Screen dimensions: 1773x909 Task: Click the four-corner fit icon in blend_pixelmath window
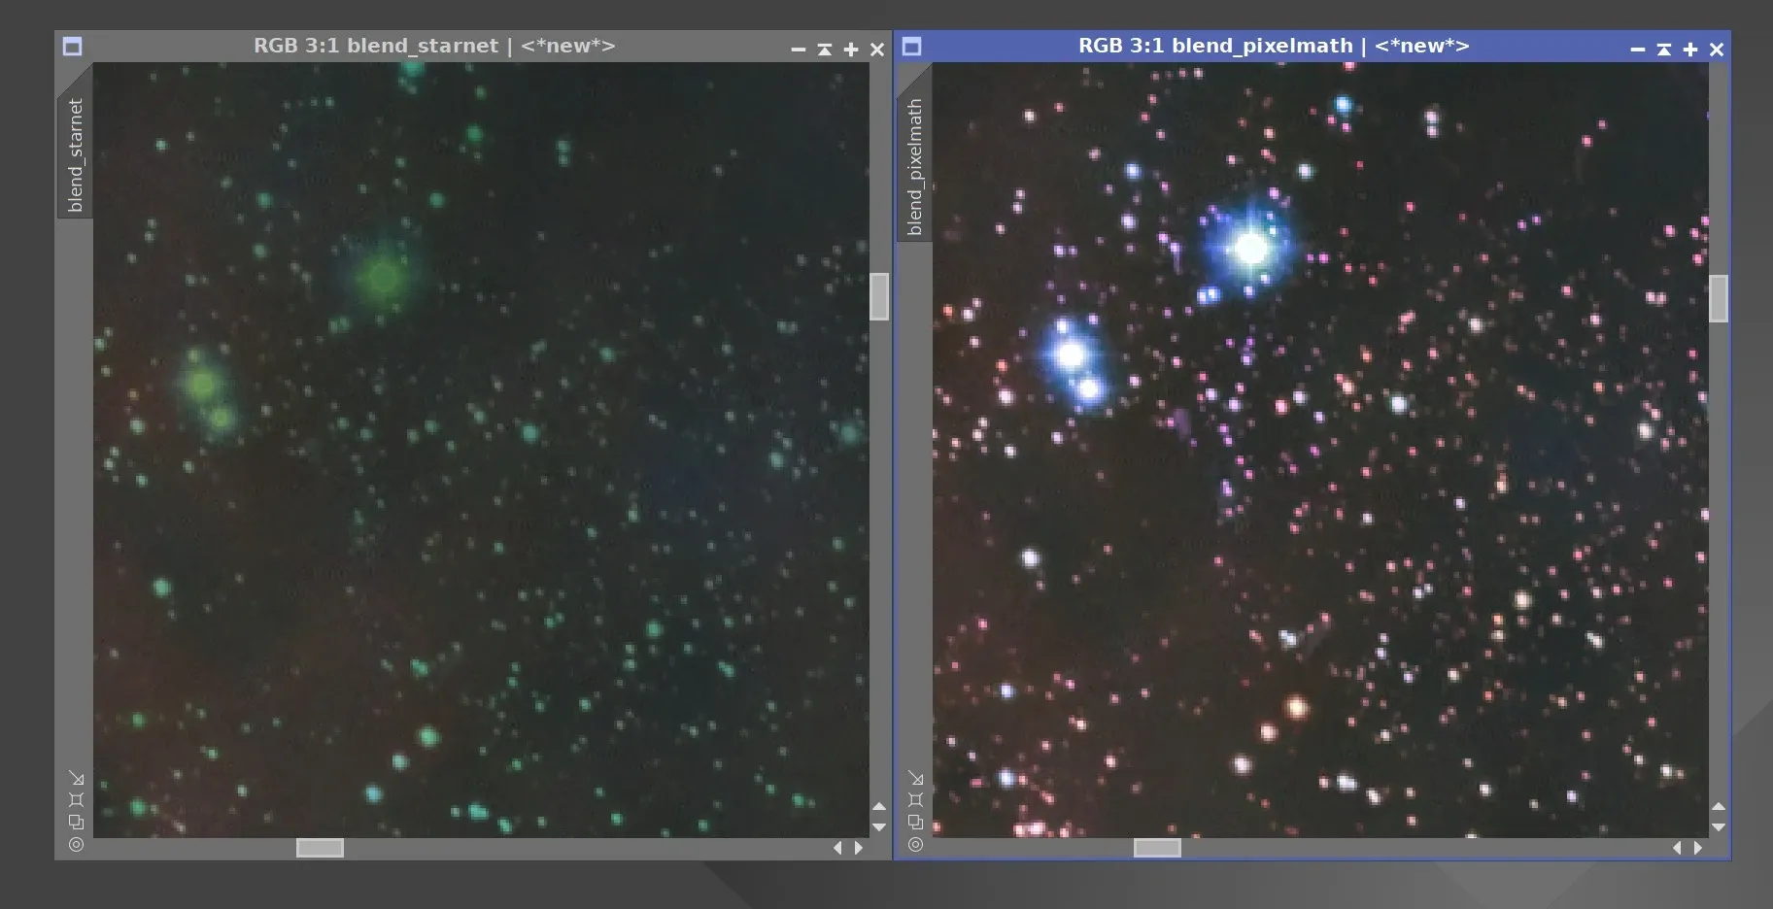pos(916,800)
